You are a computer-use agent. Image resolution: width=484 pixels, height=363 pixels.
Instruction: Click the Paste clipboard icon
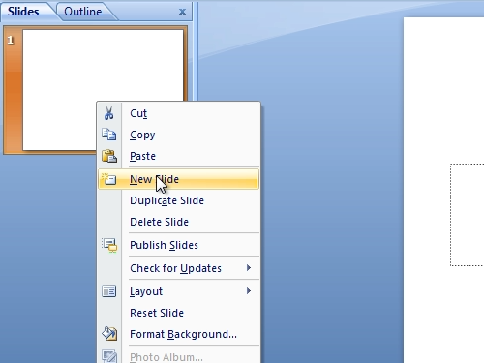(109, 156)
